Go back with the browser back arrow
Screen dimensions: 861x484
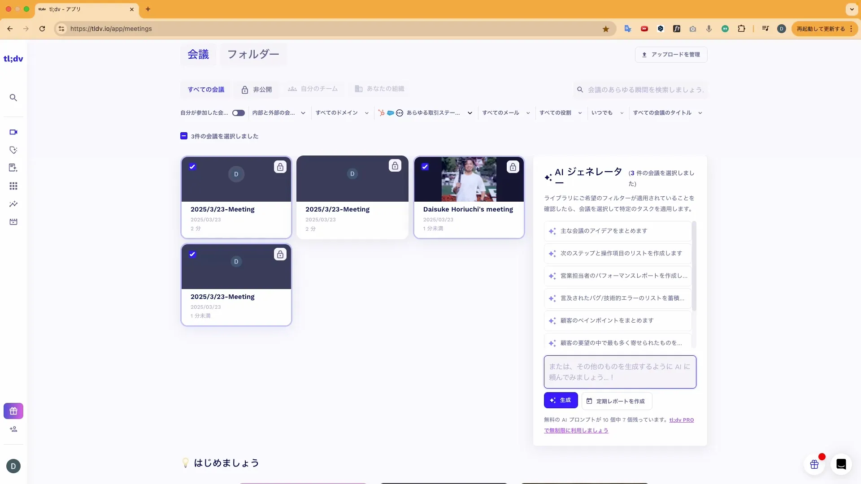point(10,29)
